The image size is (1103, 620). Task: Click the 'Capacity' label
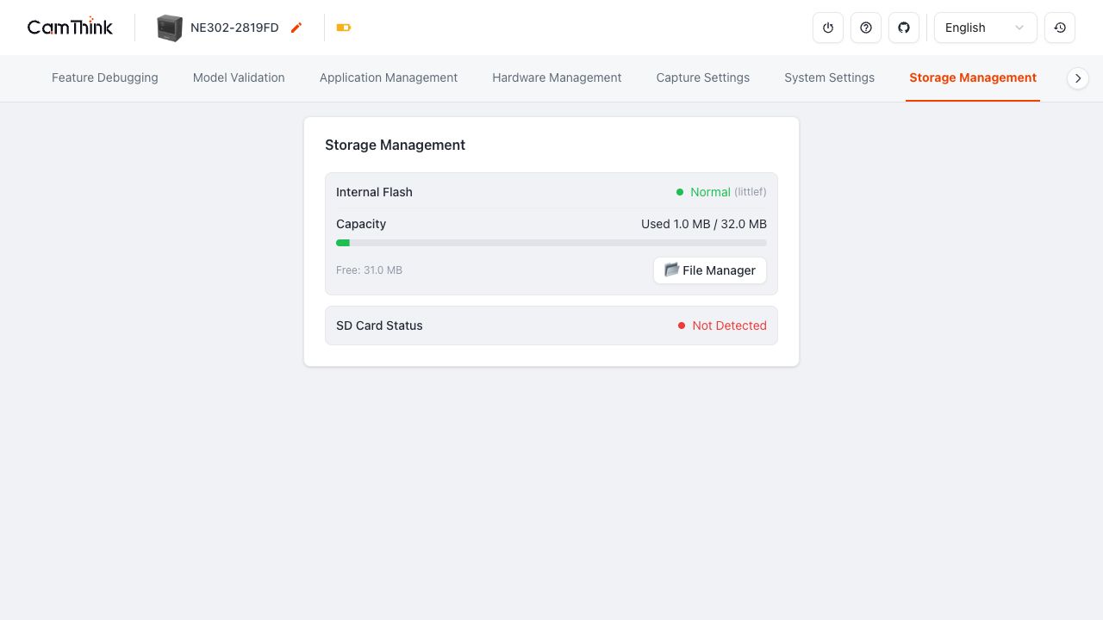(361, 224)
